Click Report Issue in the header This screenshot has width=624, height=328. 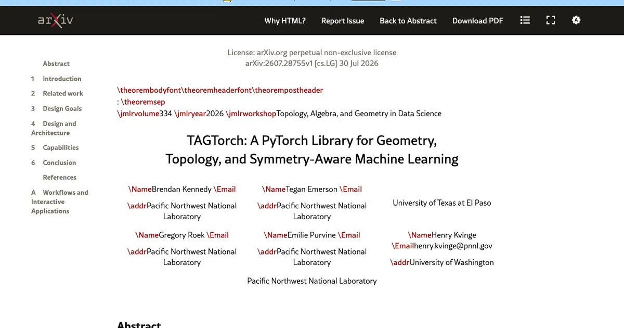(x=343, y=21)
